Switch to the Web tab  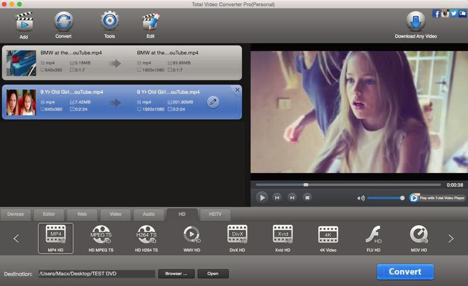coord(82,214)
